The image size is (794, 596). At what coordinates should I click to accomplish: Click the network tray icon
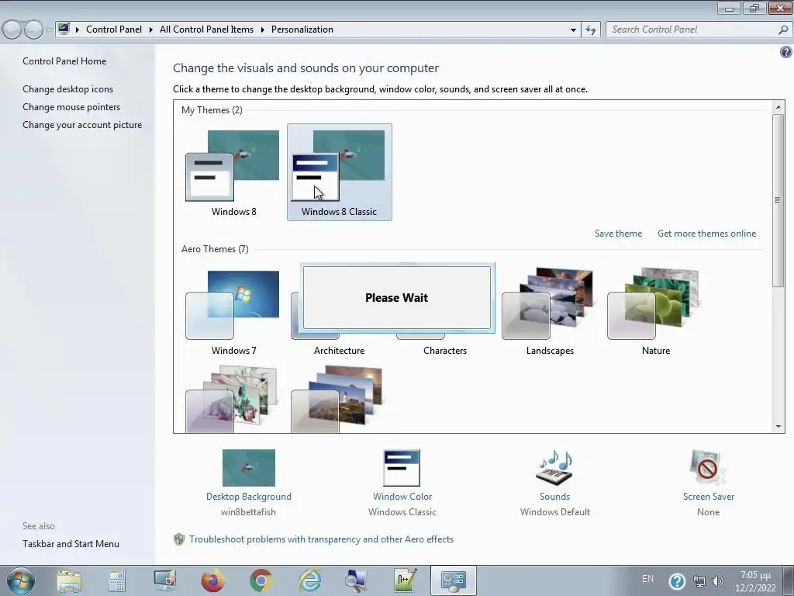coord(699,580)
